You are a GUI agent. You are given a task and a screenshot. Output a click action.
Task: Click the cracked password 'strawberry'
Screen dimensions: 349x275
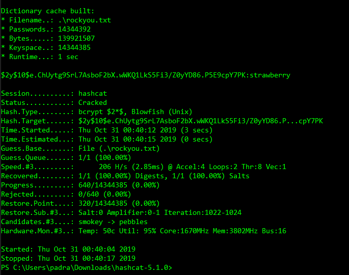(x=270, y=75)
